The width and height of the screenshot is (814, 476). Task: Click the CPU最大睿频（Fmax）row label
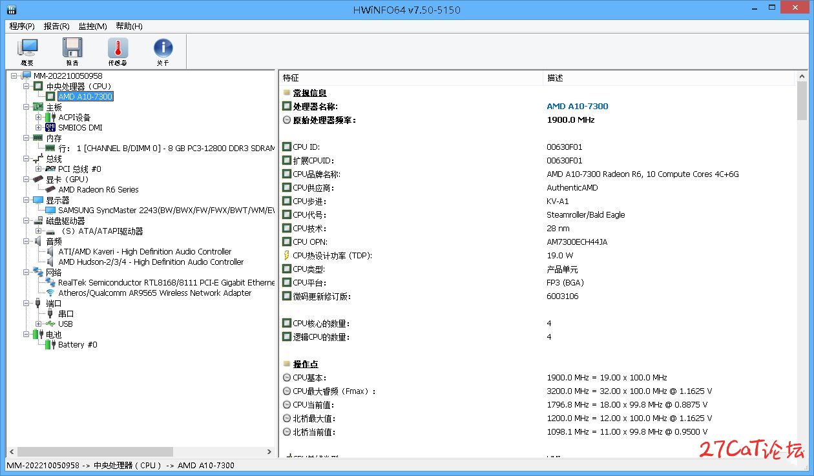pyautogui.click(x=334, y=391)
